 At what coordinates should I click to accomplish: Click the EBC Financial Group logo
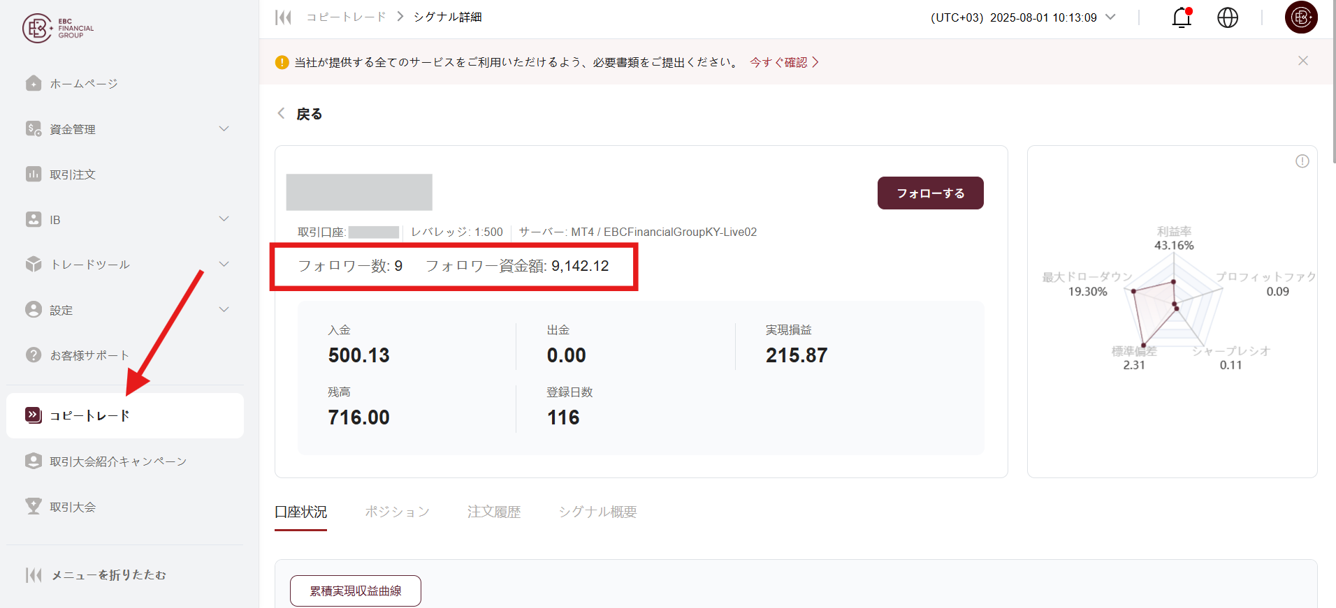click(58, 28)
